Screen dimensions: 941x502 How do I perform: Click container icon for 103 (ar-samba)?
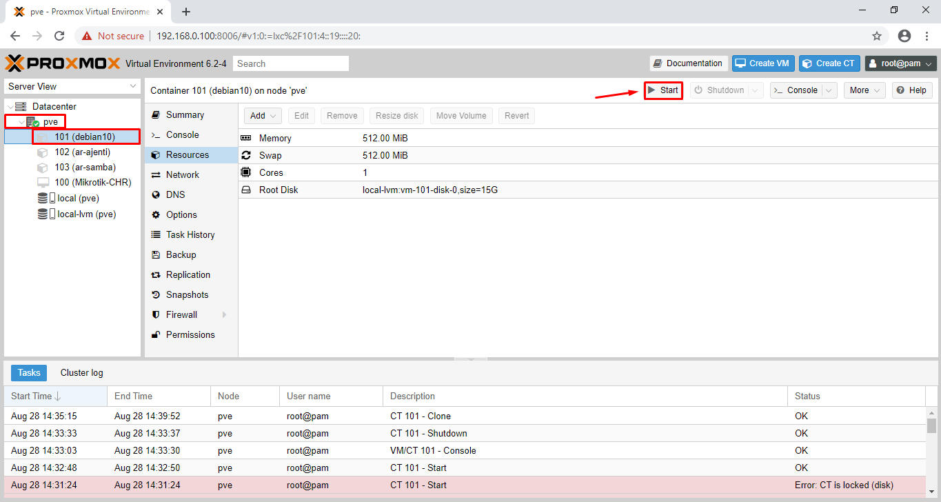43,168
